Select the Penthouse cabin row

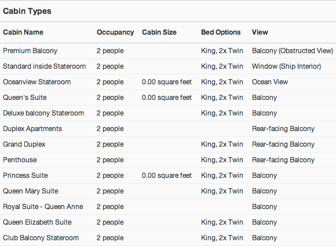[168, 160]
